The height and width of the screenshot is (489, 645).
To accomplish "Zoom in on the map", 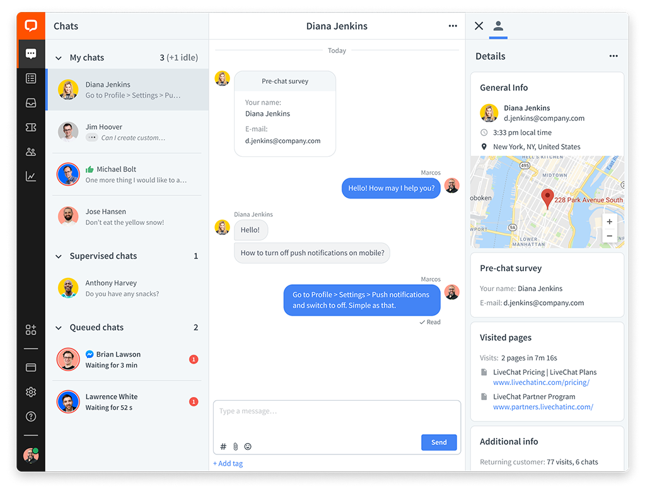I will coord(609,222).
